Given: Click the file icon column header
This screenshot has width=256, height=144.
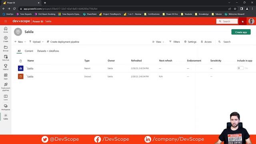Looking at the screenshot, I should pyautogui.click(x=20, y=61).
